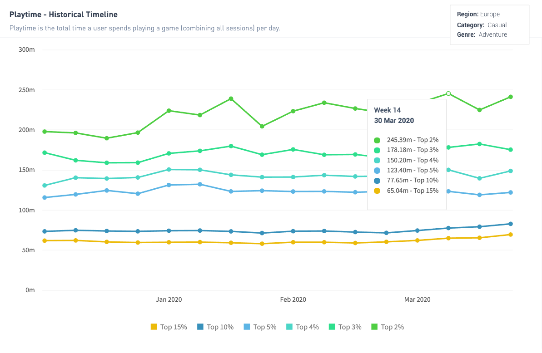Click the Category: Casual filter
This screenshot has height=353, width=542.
pyautogui.click(x=482, y=25)
